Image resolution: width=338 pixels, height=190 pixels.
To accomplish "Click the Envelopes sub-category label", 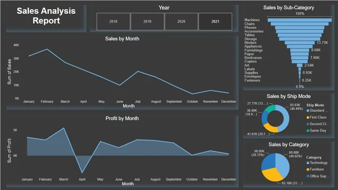I will click(252, 77).
